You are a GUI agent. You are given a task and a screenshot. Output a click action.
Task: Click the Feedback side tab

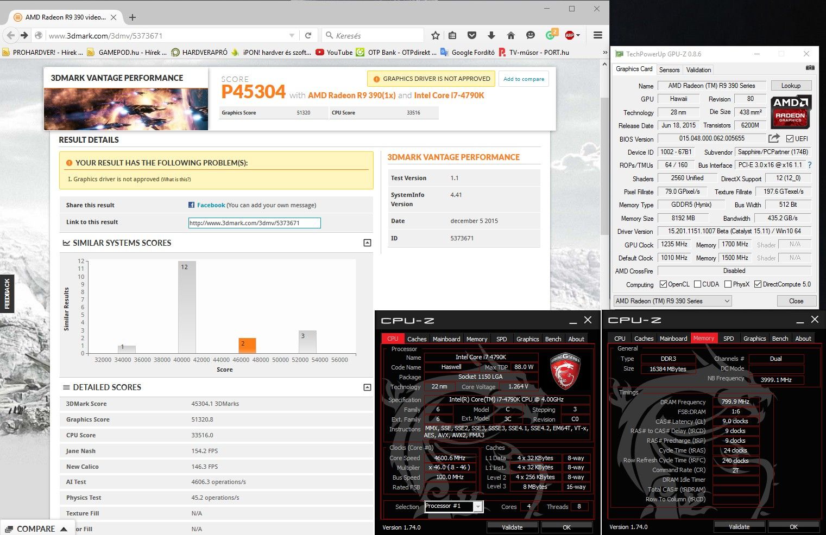[7, 294]
